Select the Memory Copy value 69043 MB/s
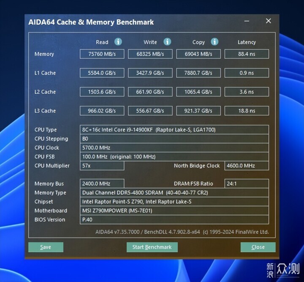This screenshot has width=304, height=282. point(198,54)
